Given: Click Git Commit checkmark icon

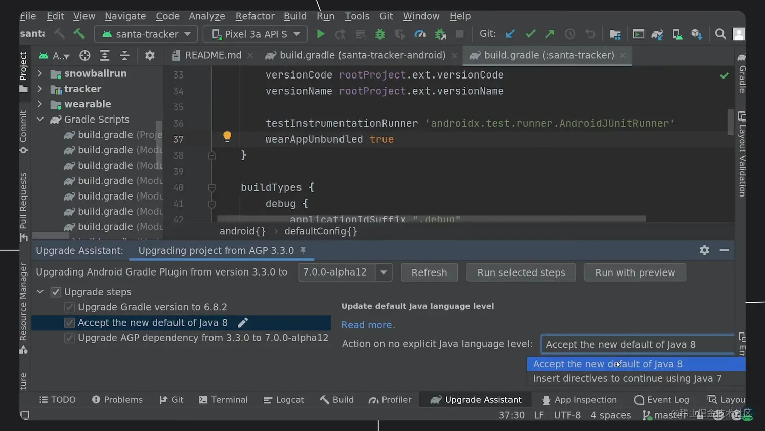Looking at the screenshot, I should point(530,34).
